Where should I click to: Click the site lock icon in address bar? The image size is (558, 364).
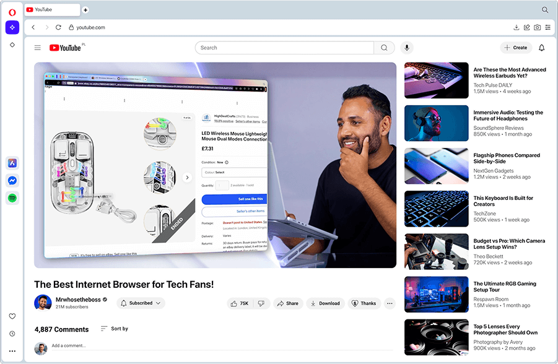coord(71,27)
